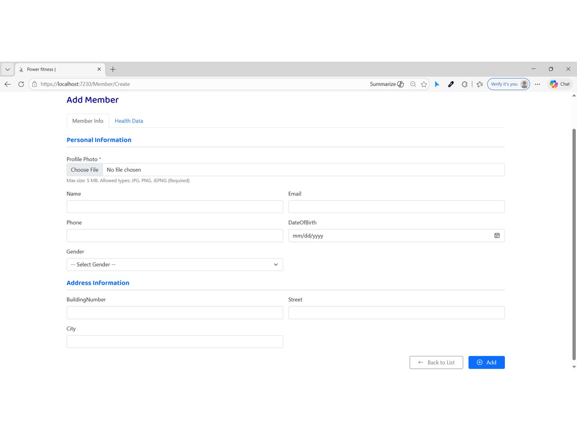Click the URL address bar text
577x432 pixels.
click(85, 84)
